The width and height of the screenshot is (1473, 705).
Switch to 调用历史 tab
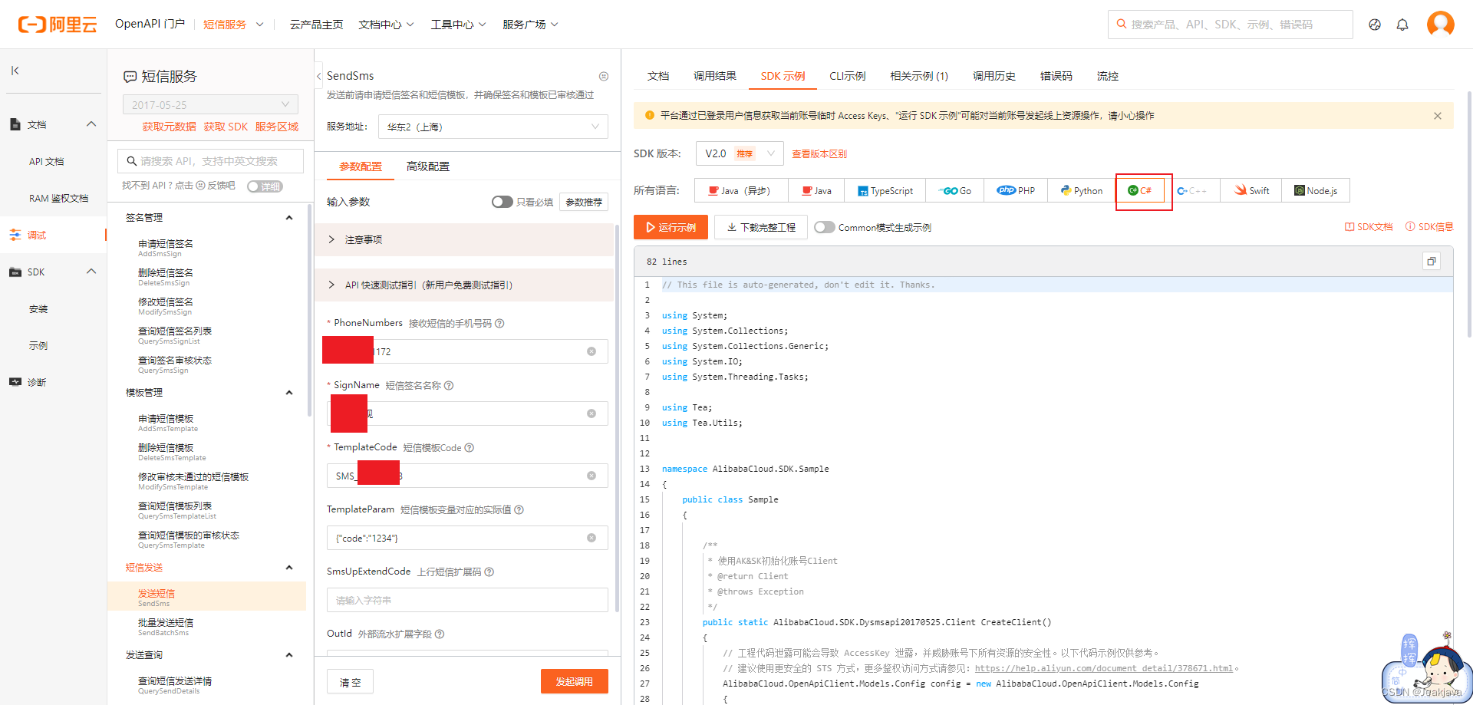click(994, 76)
